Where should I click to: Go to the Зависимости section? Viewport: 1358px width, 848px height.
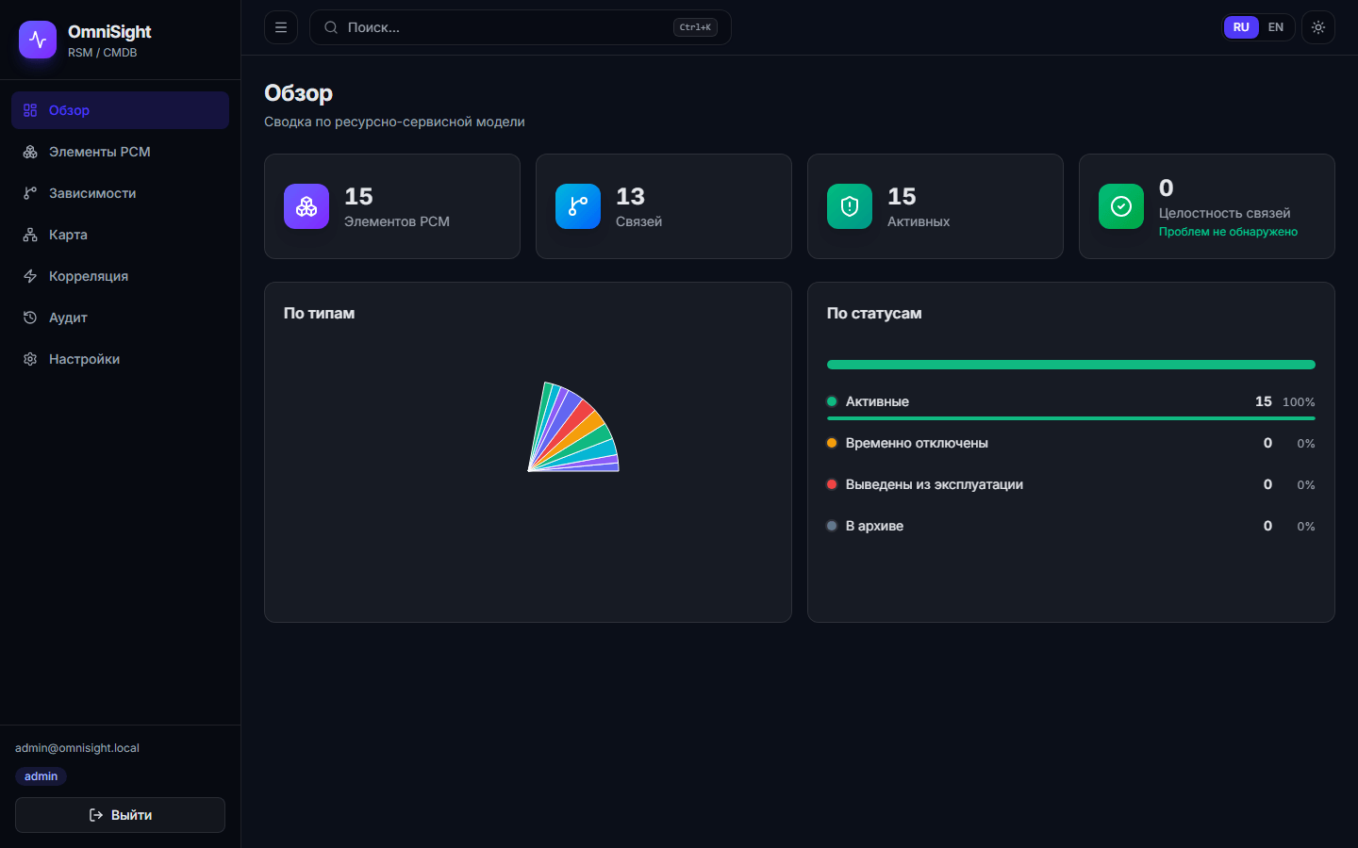pos(120,193)
